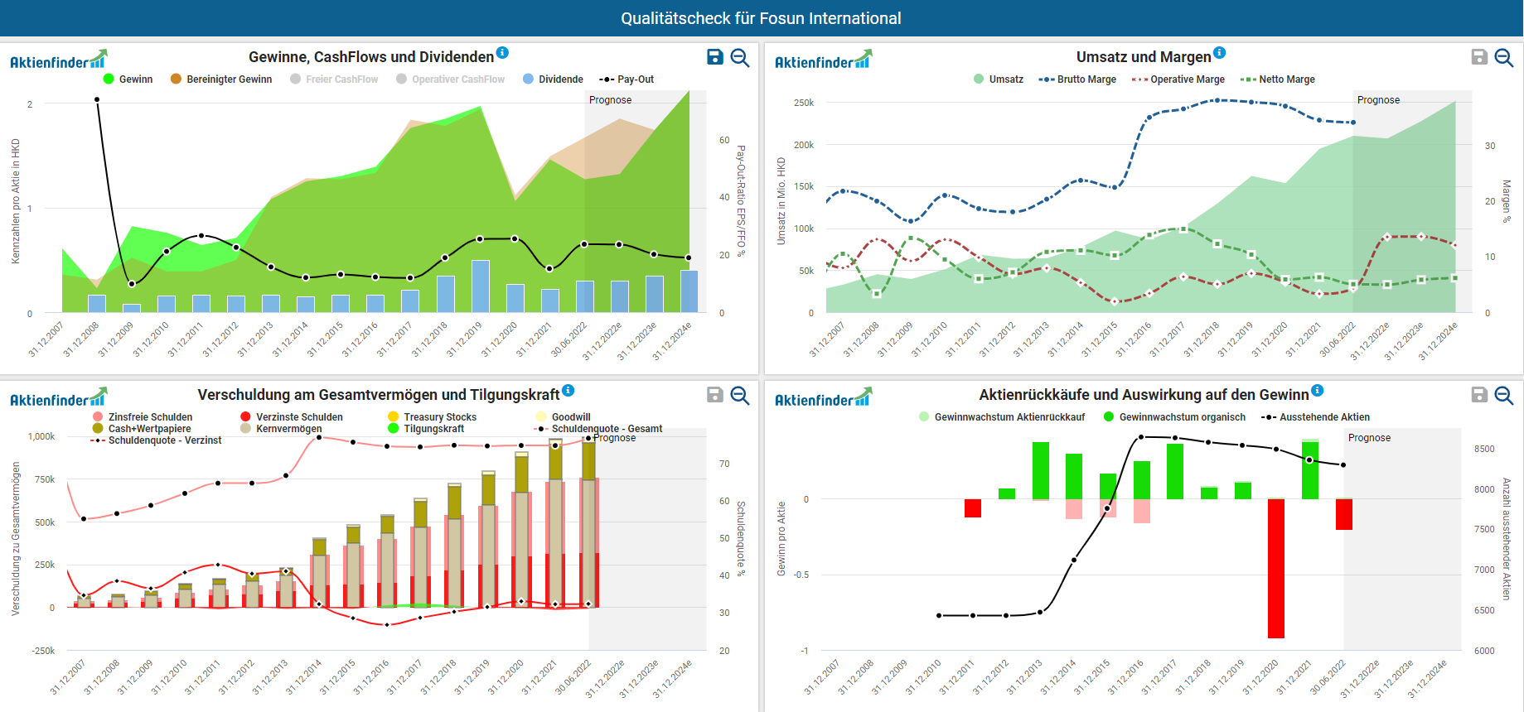The height and width of the screenshot is (712, 1524).
Task: Click Aktienfinder logo in Umsatz panel
Action: point(823,60)
